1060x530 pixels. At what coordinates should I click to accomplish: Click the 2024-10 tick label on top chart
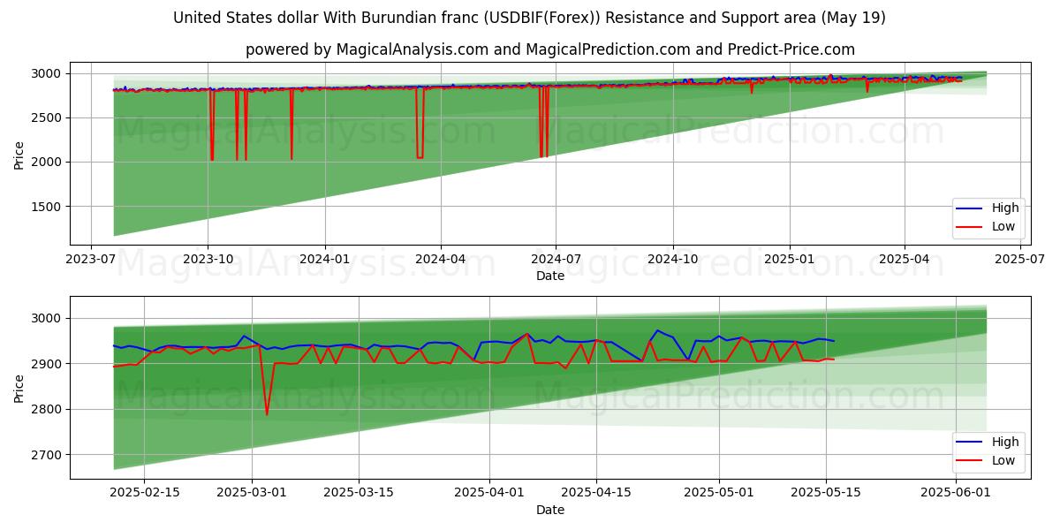tap(672, 260)
